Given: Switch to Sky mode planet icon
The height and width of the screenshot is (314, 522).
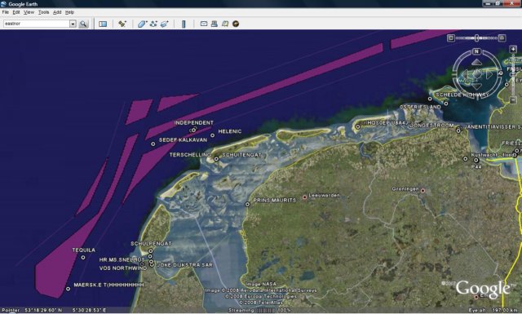Looking at the screenshot, I should [x=236, y=24].
